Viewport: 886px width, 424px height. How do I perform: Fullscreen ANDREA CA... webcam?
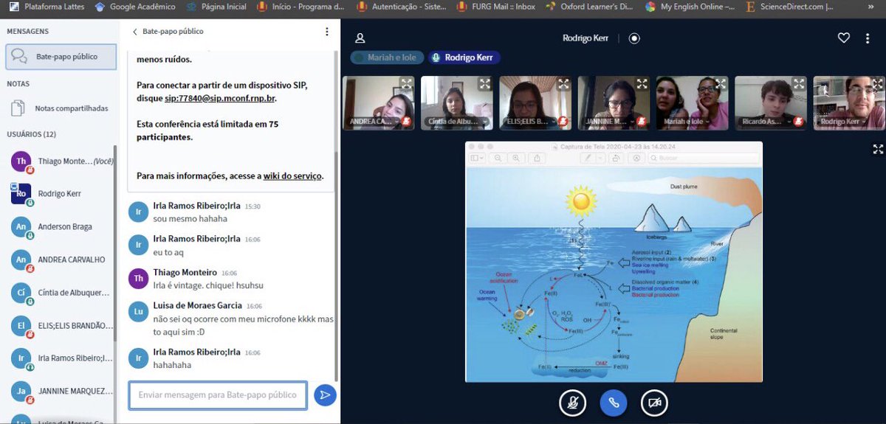point(406,83)
